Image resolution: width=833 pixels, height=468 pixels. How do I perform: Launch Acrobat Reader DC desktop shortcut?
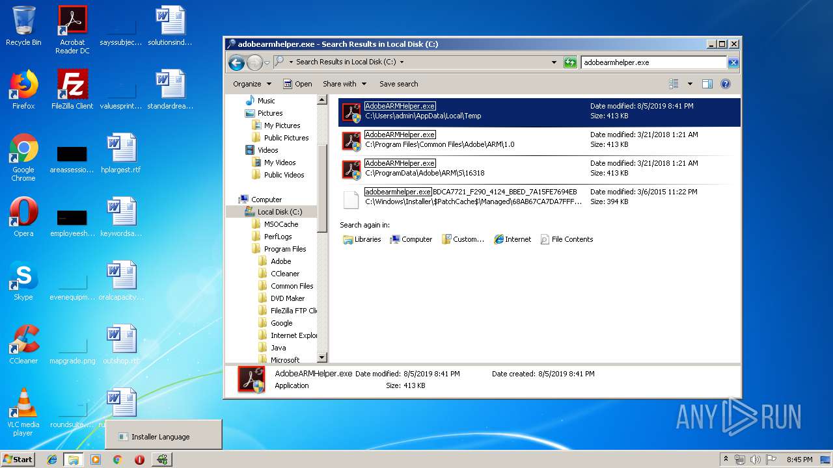(x=72, y=30)
